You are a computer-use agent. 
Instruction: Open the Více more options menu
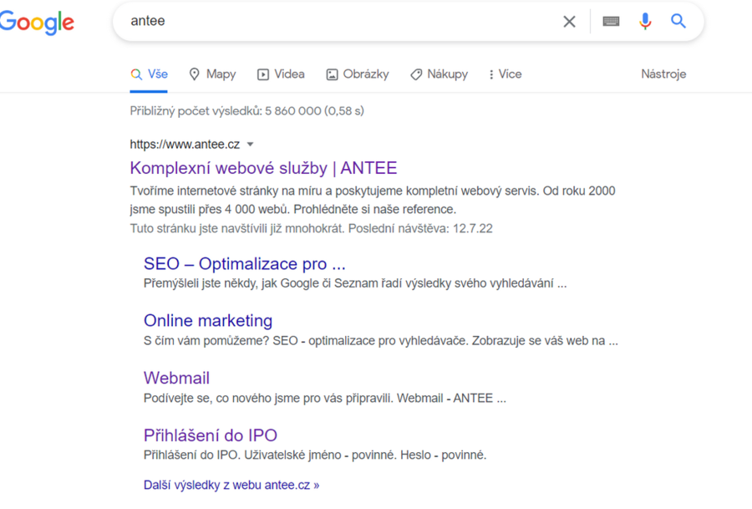(x=505, y=74)
